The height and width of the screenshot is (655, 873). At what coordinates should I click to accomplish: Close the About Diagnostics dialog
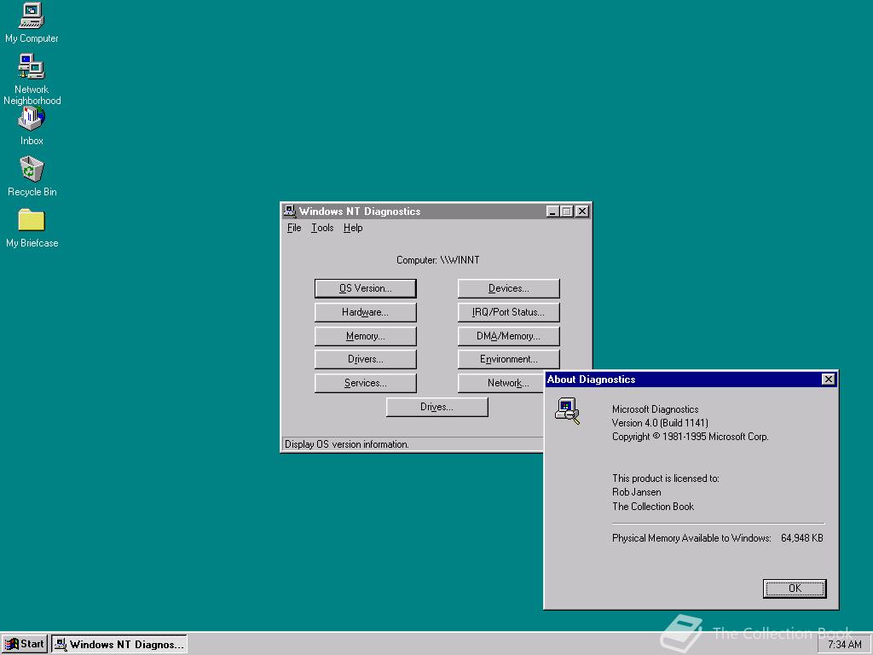pos(828,380)
